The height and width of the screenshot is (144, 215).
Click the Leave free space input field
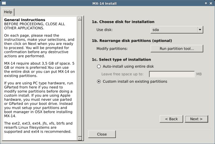[172, 74]
